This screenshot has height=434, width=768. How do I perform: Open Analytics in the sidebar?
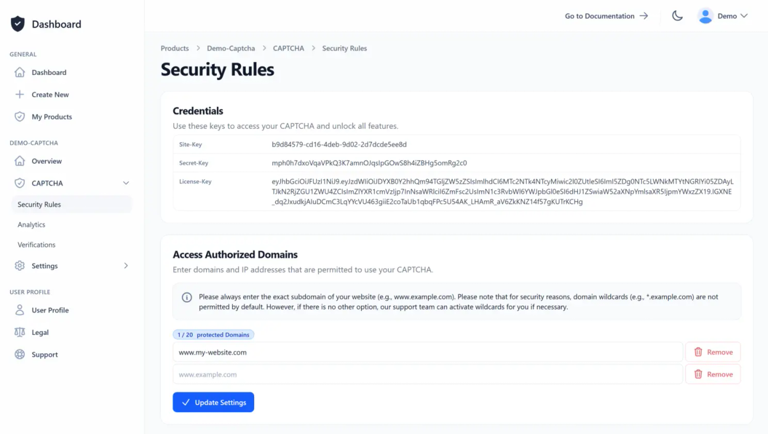coord(31,225)
